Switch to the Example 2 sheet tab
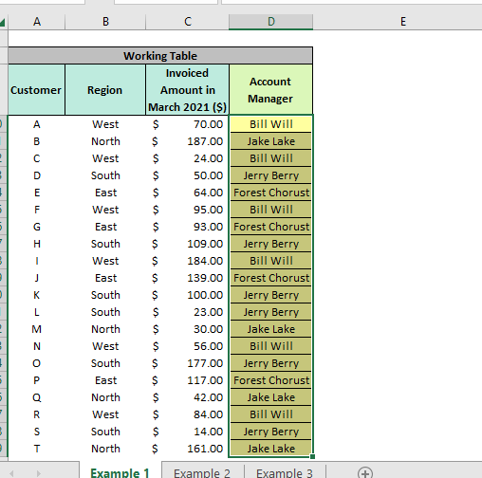The image size is (482, 478). (x=202, y=473)
